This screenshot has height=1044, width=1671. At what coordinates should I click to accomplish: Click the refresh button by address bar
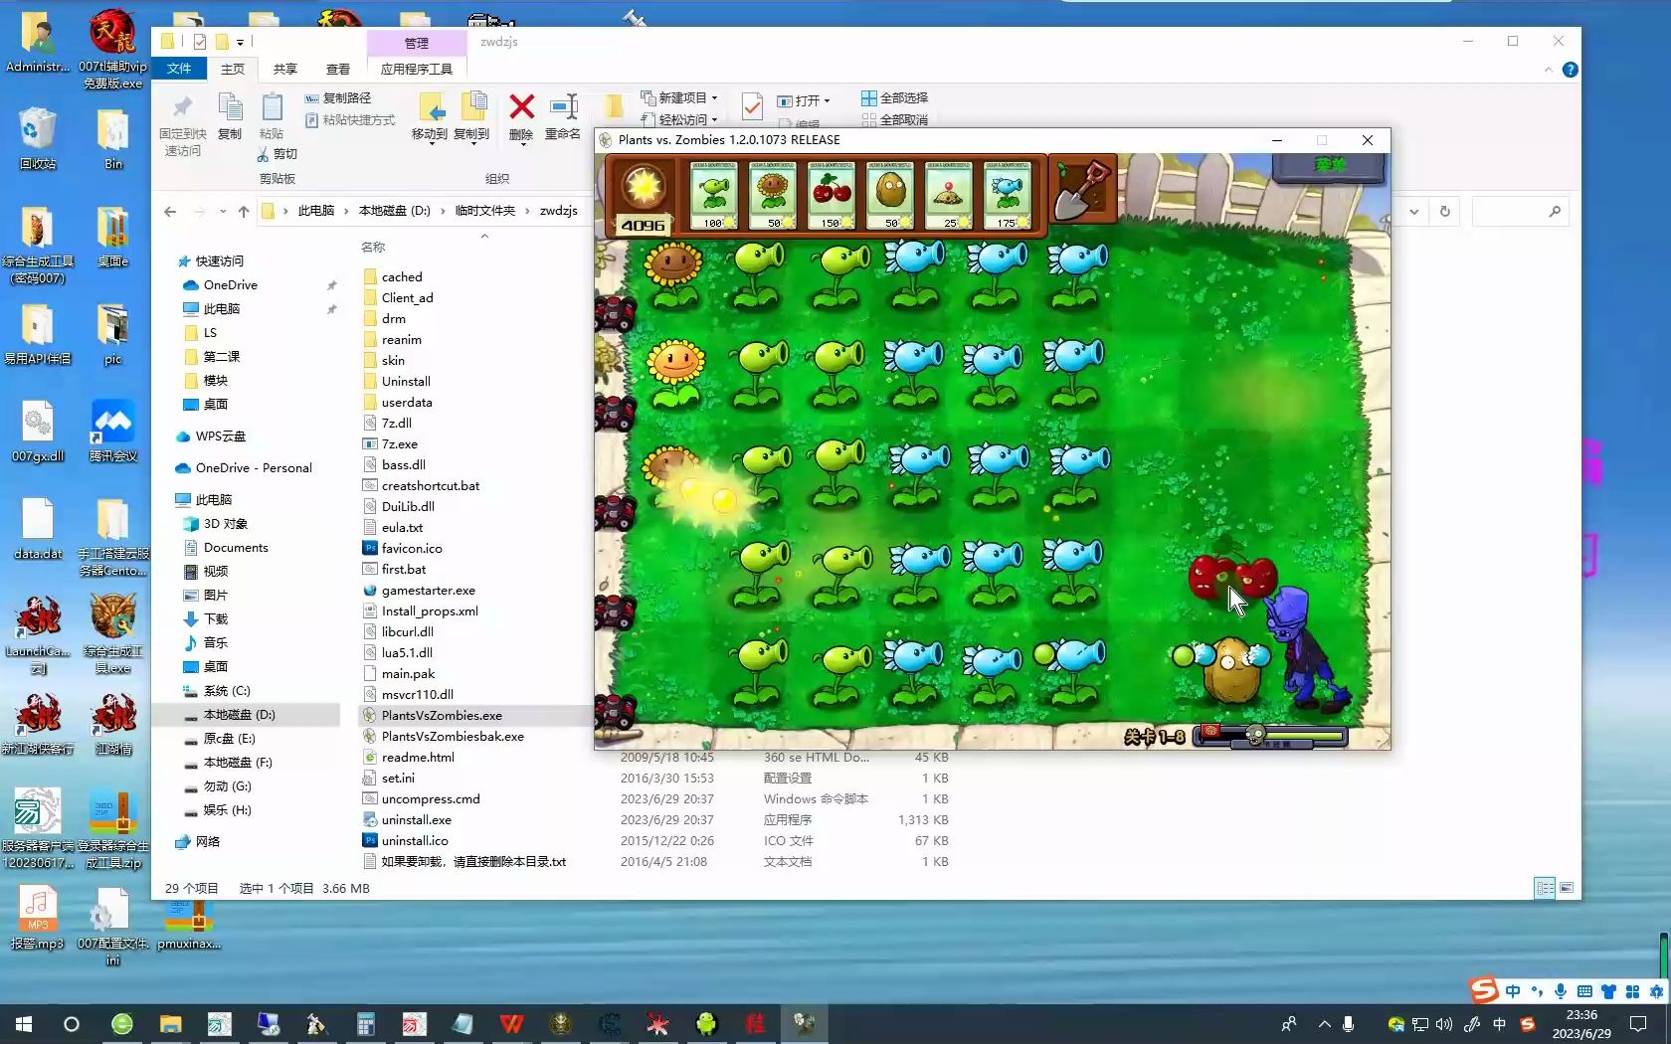1445,211
